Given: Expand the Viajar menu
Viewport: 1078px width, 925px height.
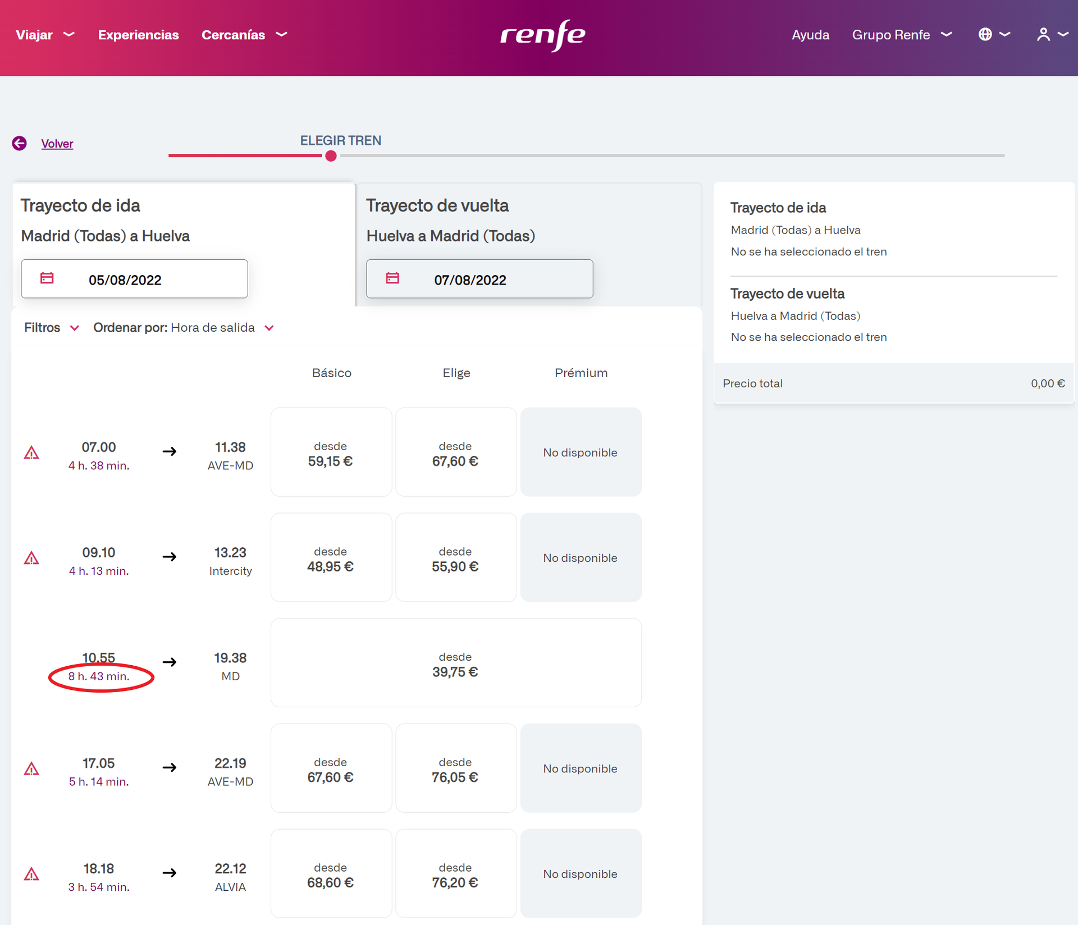Looking at the screenshot, I should click(45, 35).
